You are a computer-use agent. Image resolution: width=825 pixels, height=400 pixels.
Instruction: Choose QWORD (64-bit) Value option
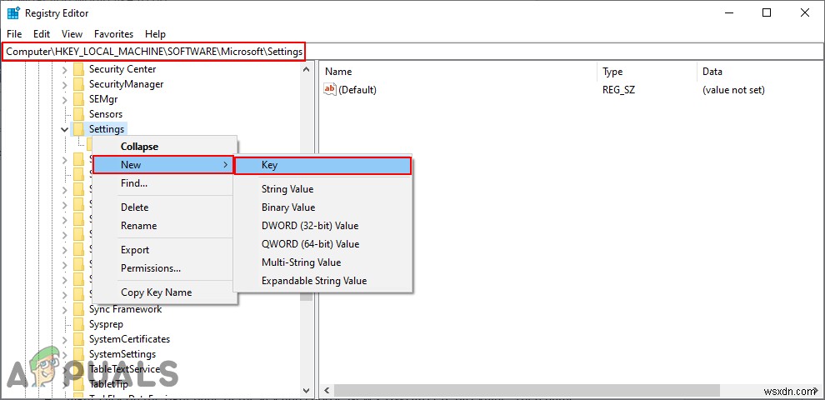point(311,244)
